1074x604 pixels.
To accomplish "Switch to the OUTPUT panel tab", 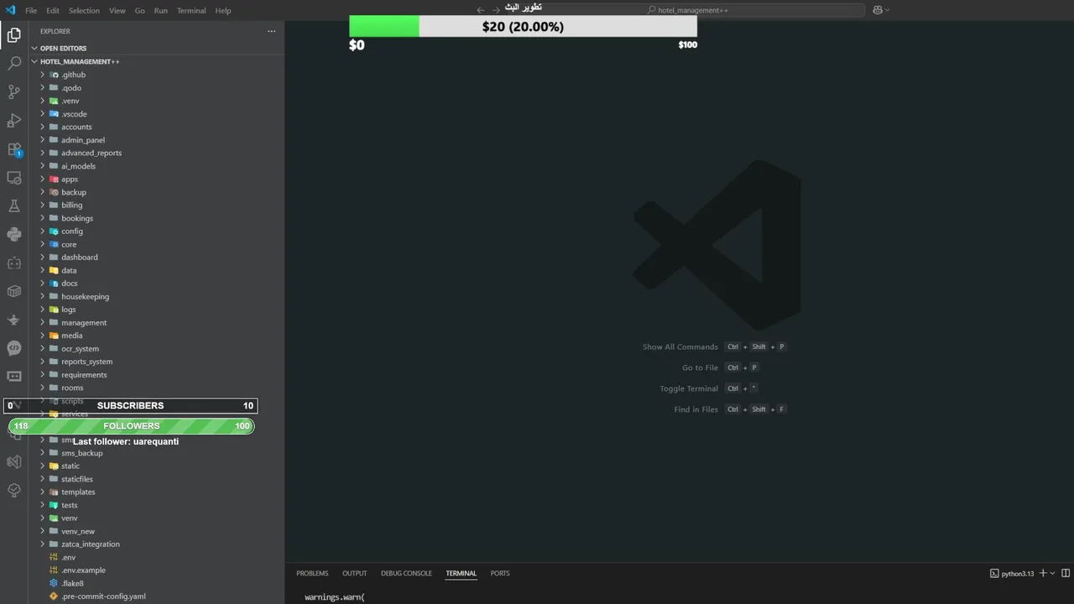I will click(355, 573).
